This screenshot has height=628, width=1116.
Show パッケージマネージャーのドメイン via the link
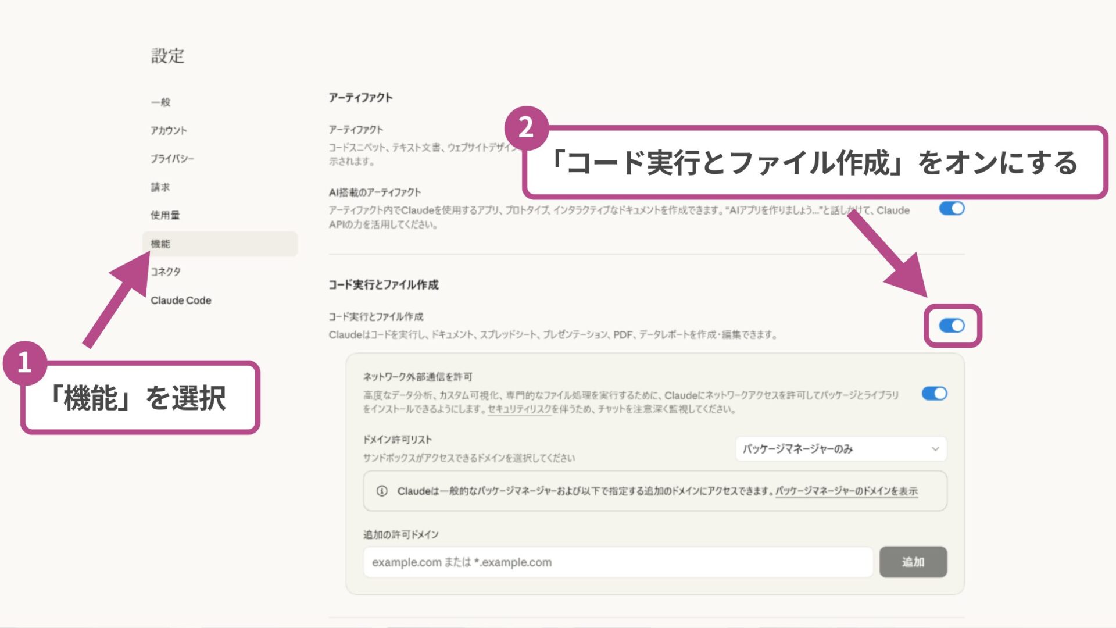(846, 491)
